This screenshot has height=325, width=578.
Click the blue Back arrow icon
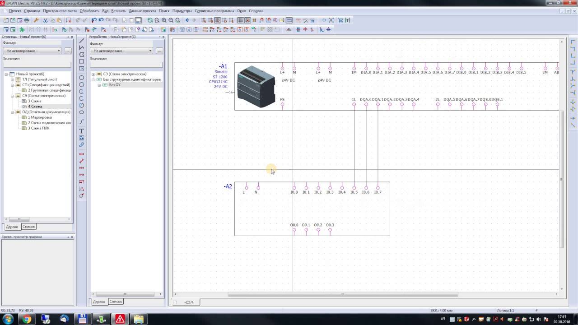click(187, 20)
